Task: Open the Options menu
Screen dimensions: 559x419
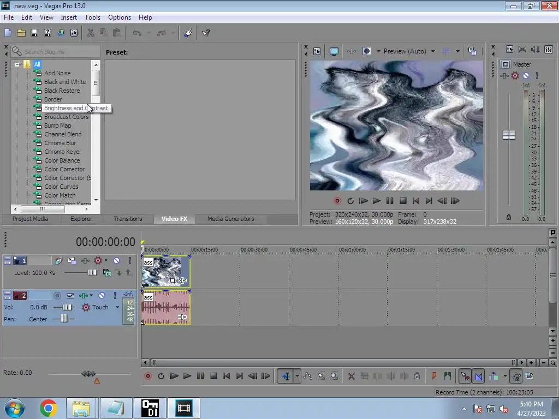Action: (120, 17)
